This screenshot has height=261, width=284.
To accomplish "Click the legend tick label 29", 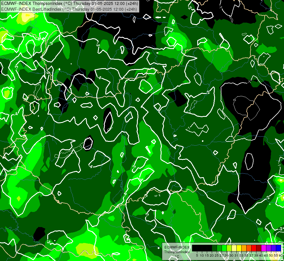I will coord(227,255).
